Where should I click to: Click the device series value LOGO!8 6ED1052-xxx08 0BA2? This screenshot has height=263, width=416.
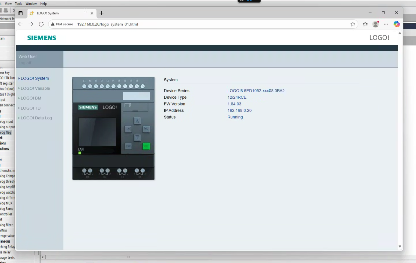click(x=256, y=91)
